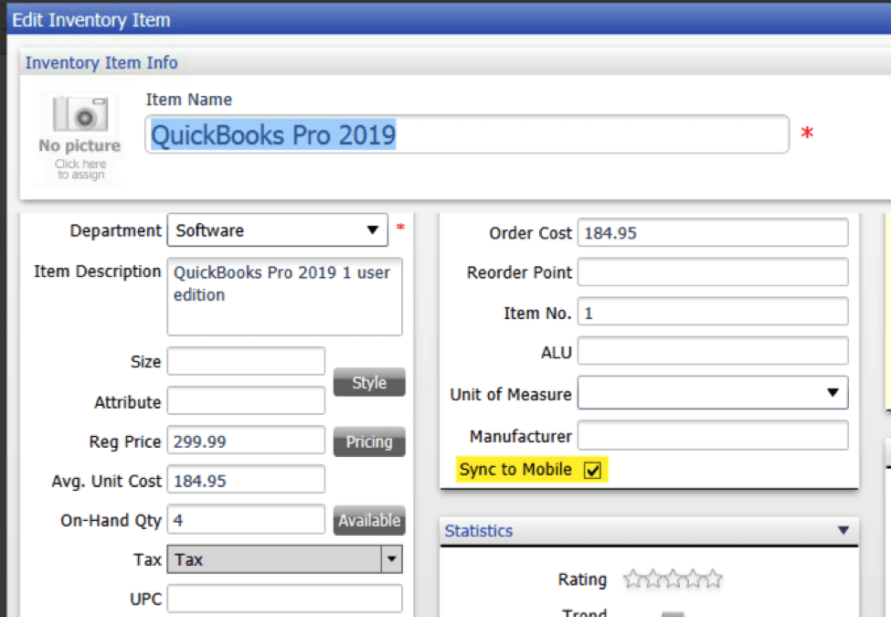
Task: Open the Tax dropdown arrow
Action: pos(391,559)
